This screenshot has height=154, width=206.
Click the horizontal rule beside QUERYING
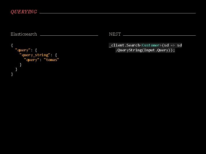pyautogui.click(x=117, y=13)
